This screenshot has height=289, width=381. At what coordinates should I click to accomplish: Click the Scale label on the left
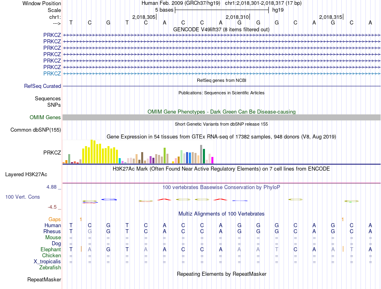(x=54, y=10)
